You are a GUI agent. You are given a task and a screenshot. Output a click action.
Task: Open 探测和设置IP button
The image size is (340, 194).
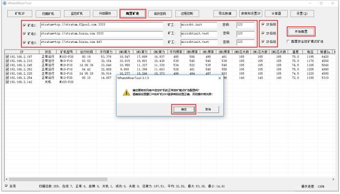click(251, 14)
